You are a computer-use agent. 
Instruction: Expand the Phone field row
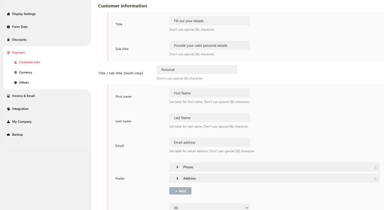177,167
